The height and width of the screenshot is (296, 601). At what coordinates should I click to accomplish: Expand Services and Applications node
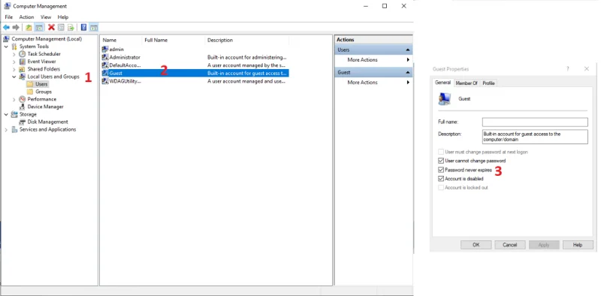6,130
